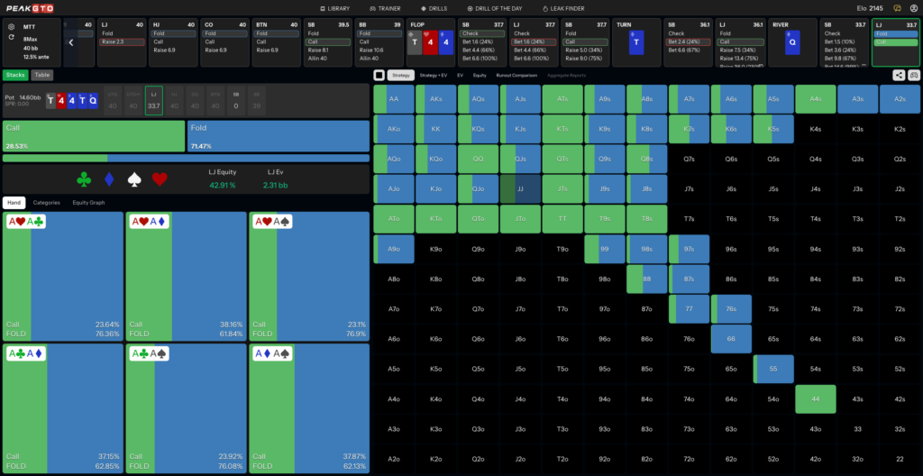This screenshot has height=476, width=923.
Task: Select the LJ 33.7 stack box
Action: pyautogui.click(x=153, y=100)
